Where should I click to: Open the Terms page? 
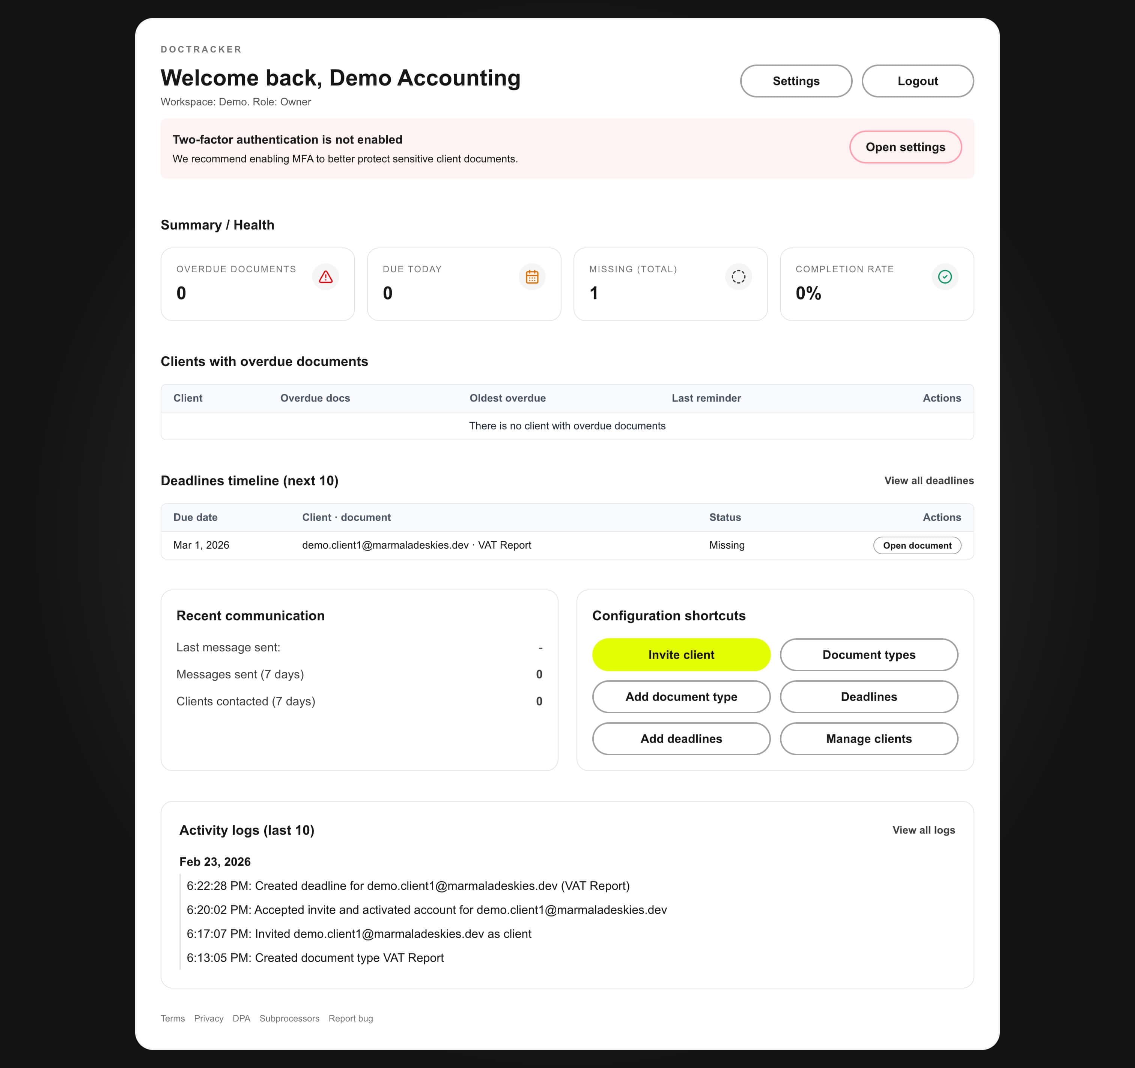[x=172, y=1018]
